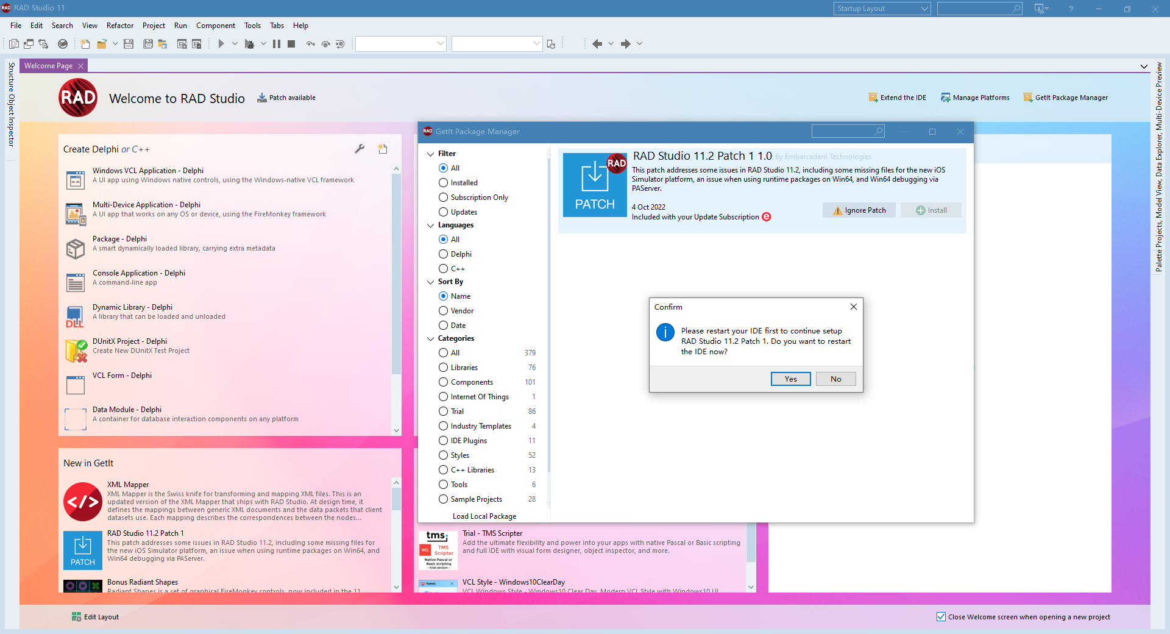Open the Startup Layout dropdown

click(x=881, y=9)
